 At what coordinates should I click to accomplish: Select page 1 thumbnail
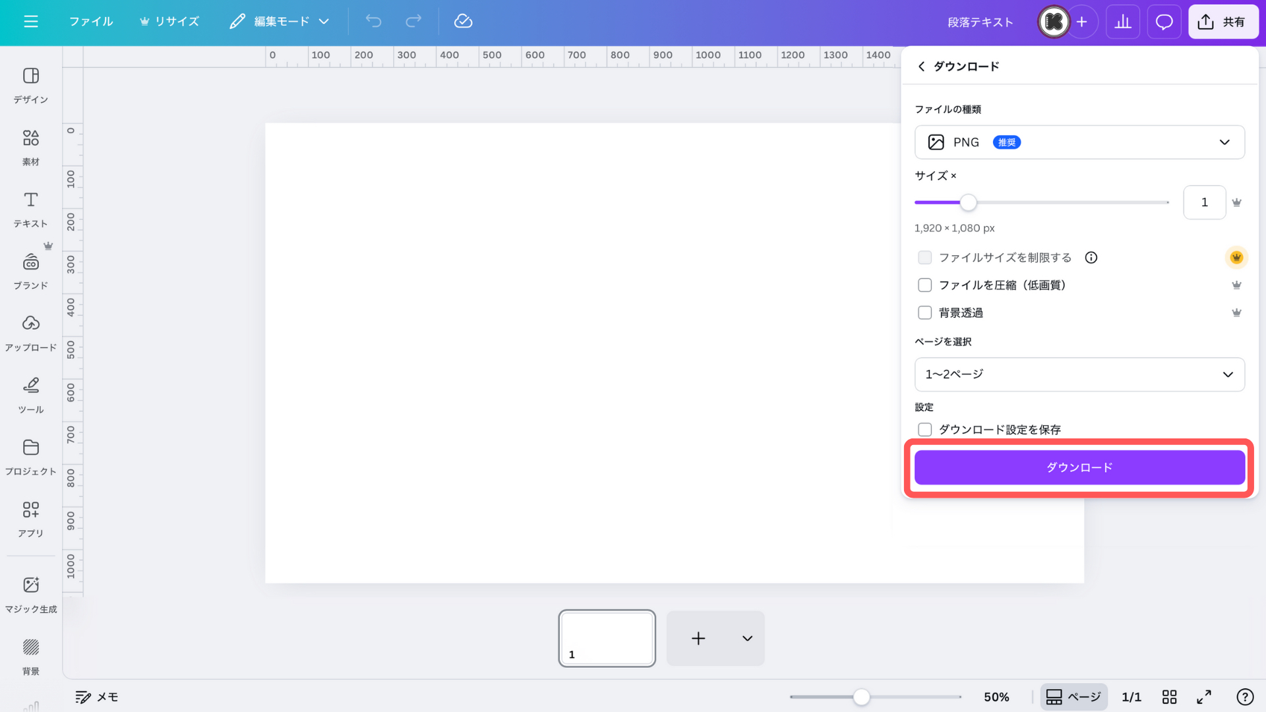coord(607,638)
